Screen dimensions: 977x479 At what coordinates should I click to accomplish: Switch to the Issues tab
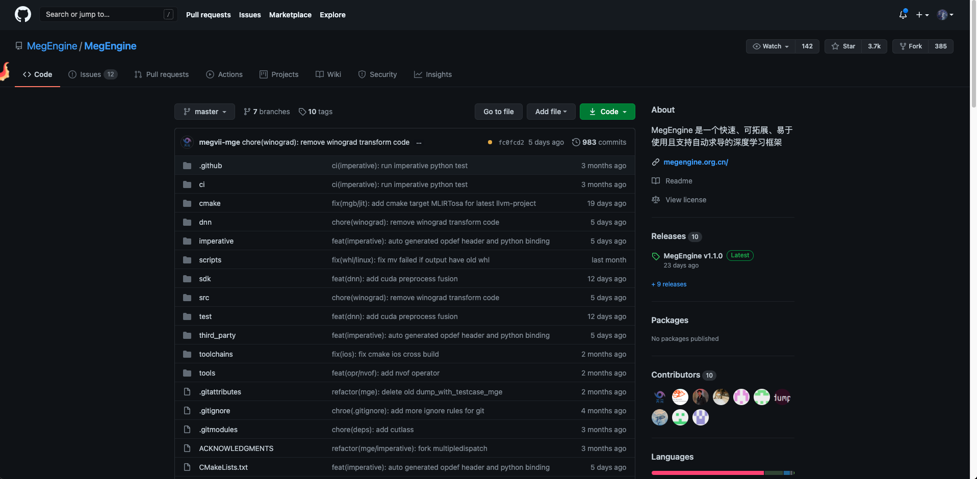pos(93,74)
